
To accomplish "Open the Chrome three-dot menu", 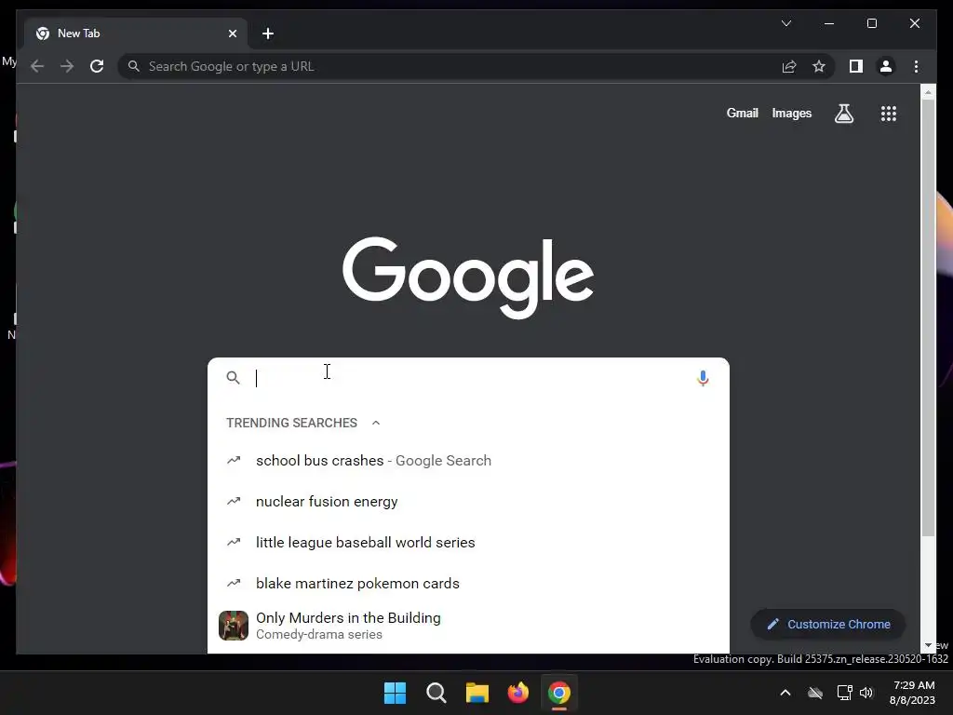I will [x=916, y=66].
